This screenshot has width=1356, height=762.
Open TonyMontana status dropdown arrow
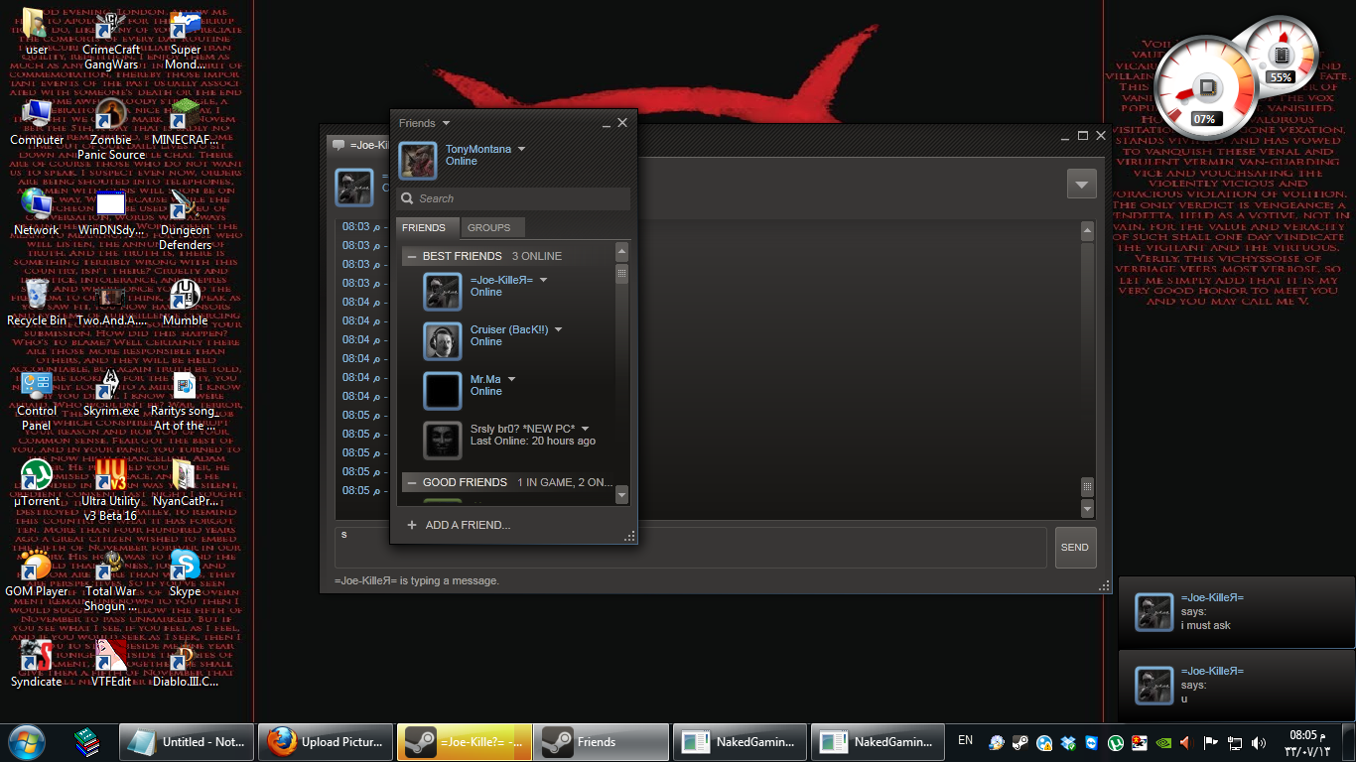click(x=522, y=150)
